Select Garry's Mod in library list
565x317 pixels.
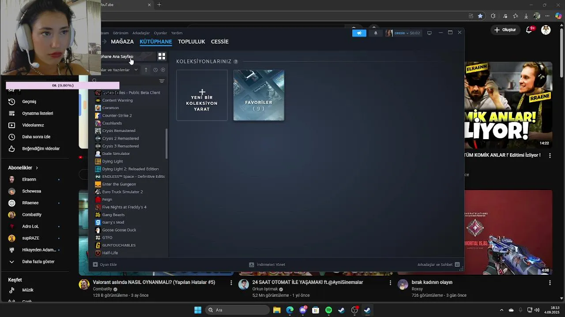point(113,222)
